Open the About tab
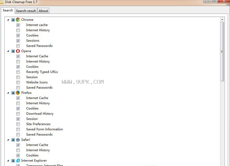The width and height of the screenshot is (230, 166). [43, 11]
